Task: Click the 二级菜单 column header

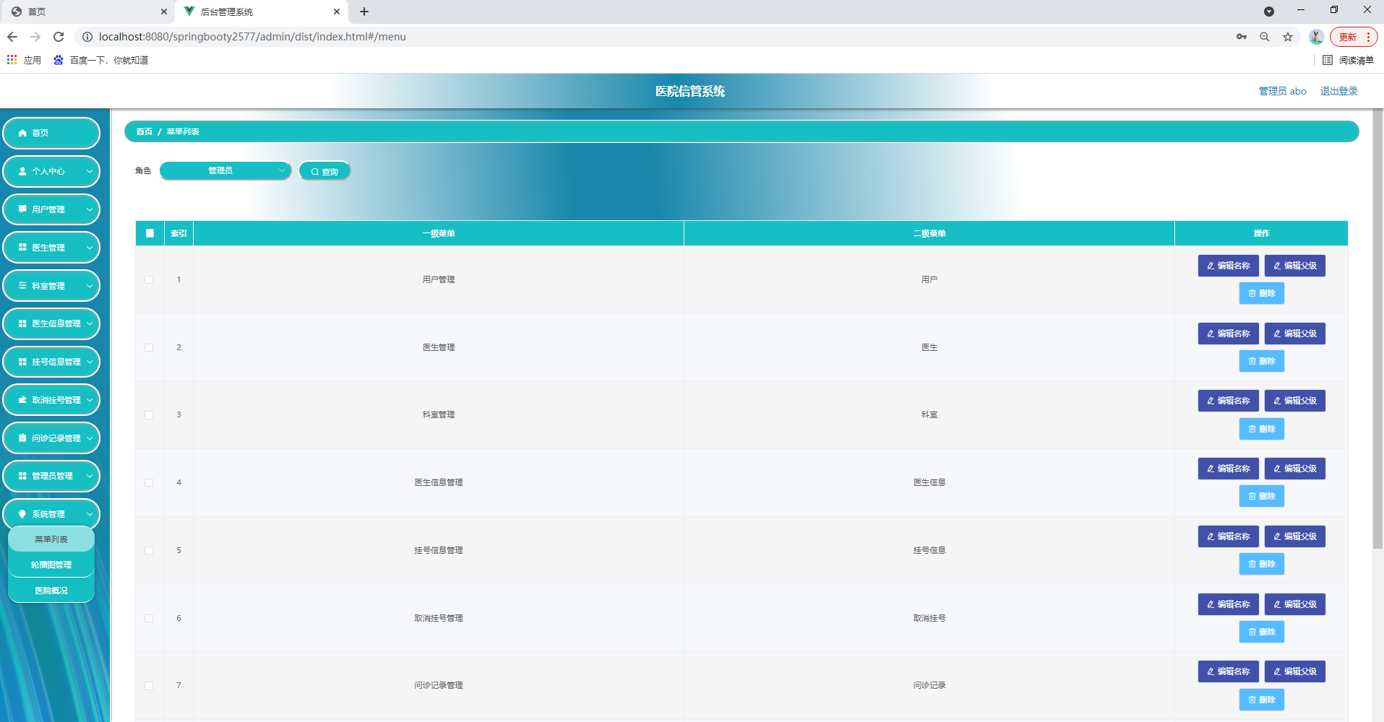Action: (x=929, y=233)
